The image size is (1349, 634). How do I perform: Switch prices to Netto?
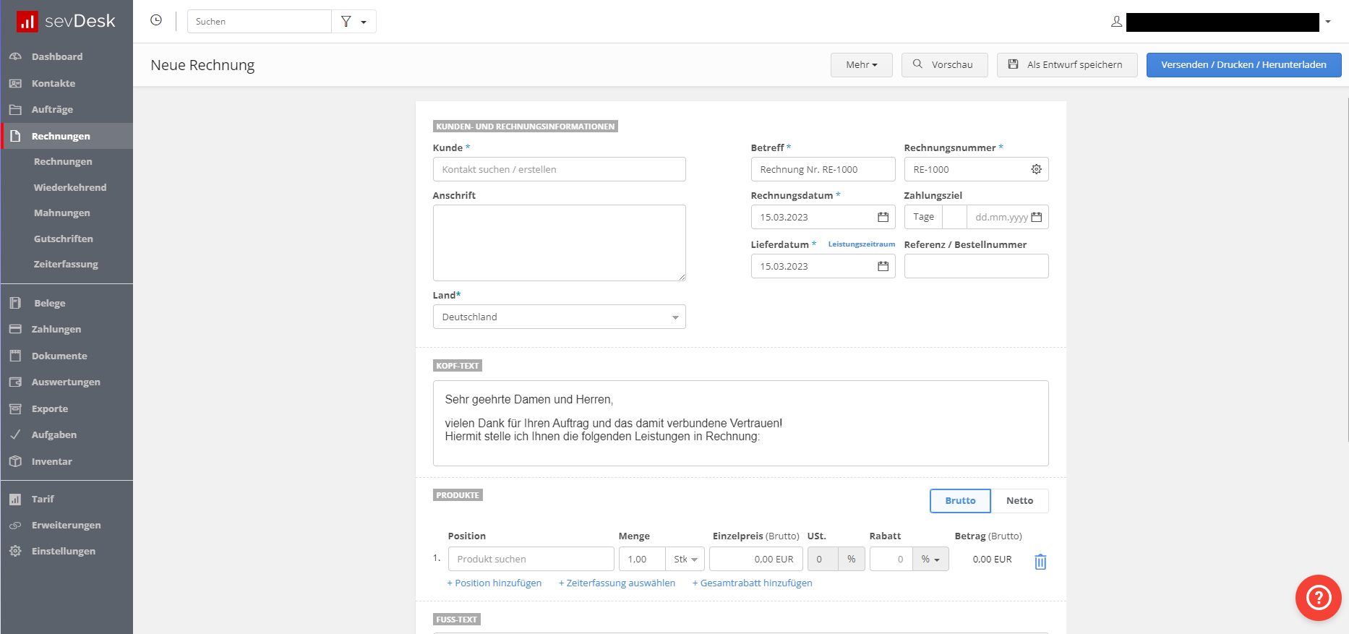point(1019,500)
